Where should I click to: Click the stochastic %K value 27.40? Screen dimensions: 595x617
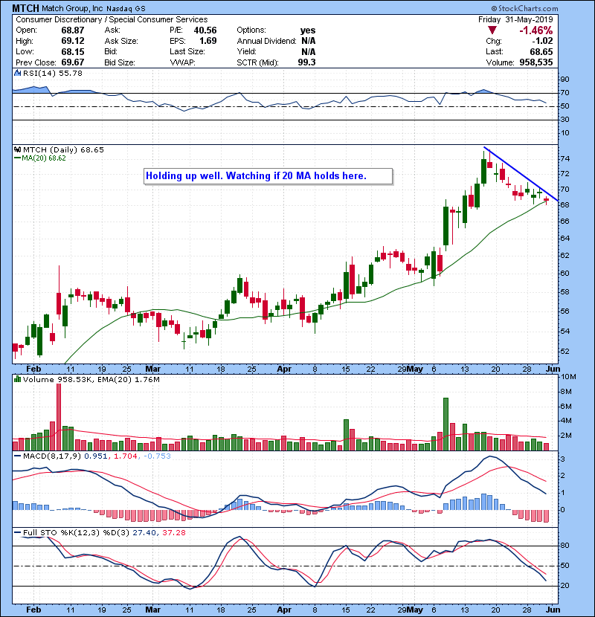click(x=144, y=533)
